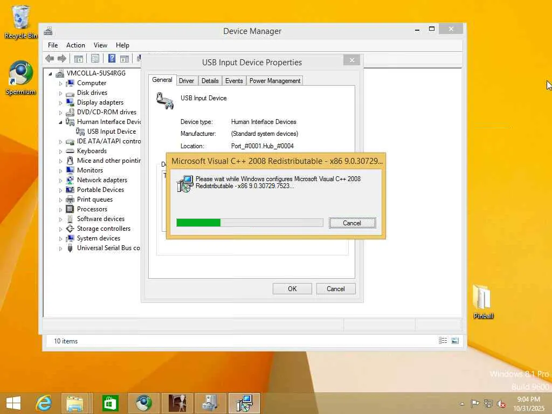Select the Supermium desktop shortcut
The height and width of the screenshot is (414, 552).
point(20,78)
